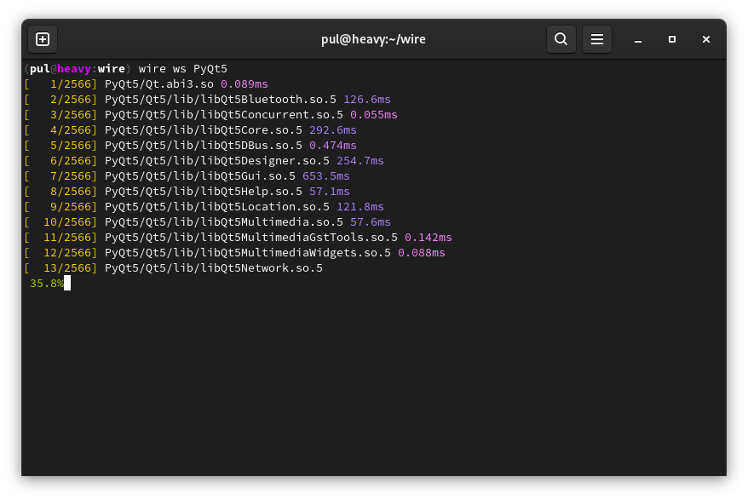The width and height of the screenshot is (748, 500).
Task: Maximize the terminal window
Action: [671, 39]
